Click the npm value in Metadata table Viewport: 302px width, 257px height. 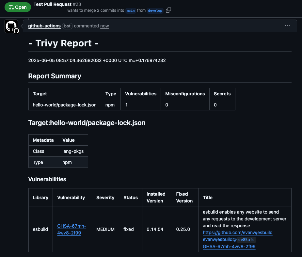click(73, 162)
